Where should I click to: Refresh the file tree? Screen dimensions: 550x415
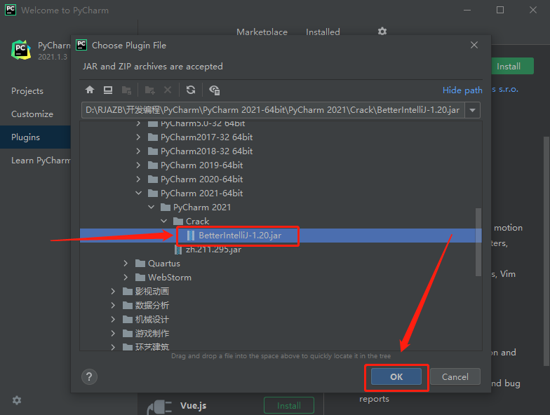[x=191, y=90]
